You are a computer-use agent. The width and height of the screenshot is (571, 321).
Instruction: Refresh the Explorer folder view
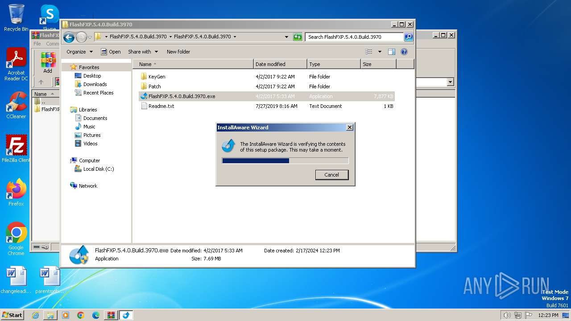tap(298, 37)
